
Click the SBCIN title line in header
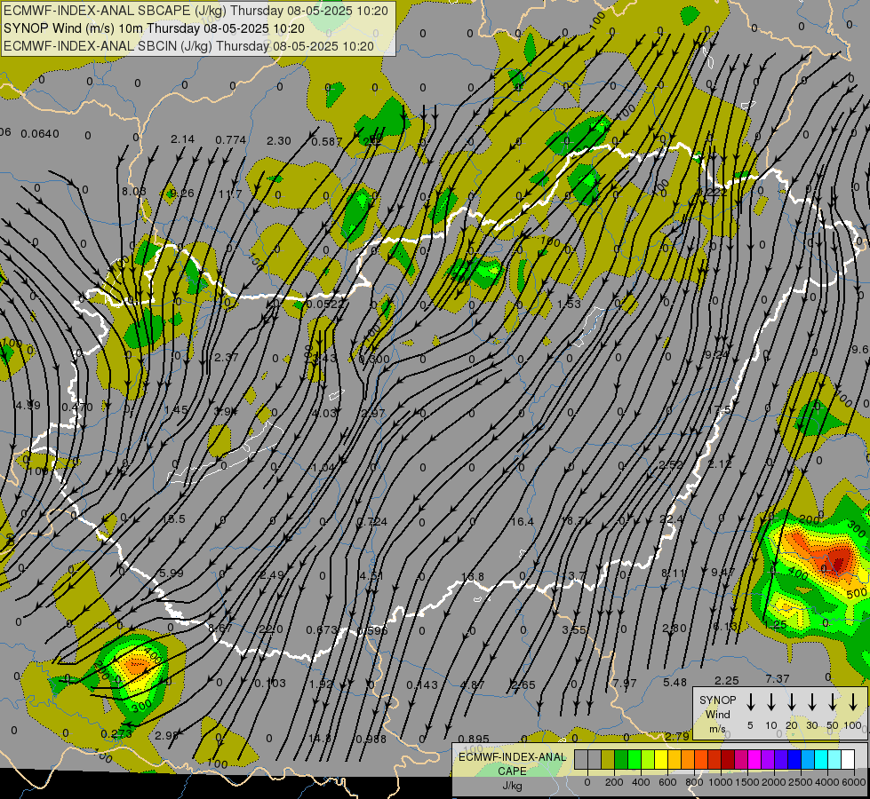(188, 46)
